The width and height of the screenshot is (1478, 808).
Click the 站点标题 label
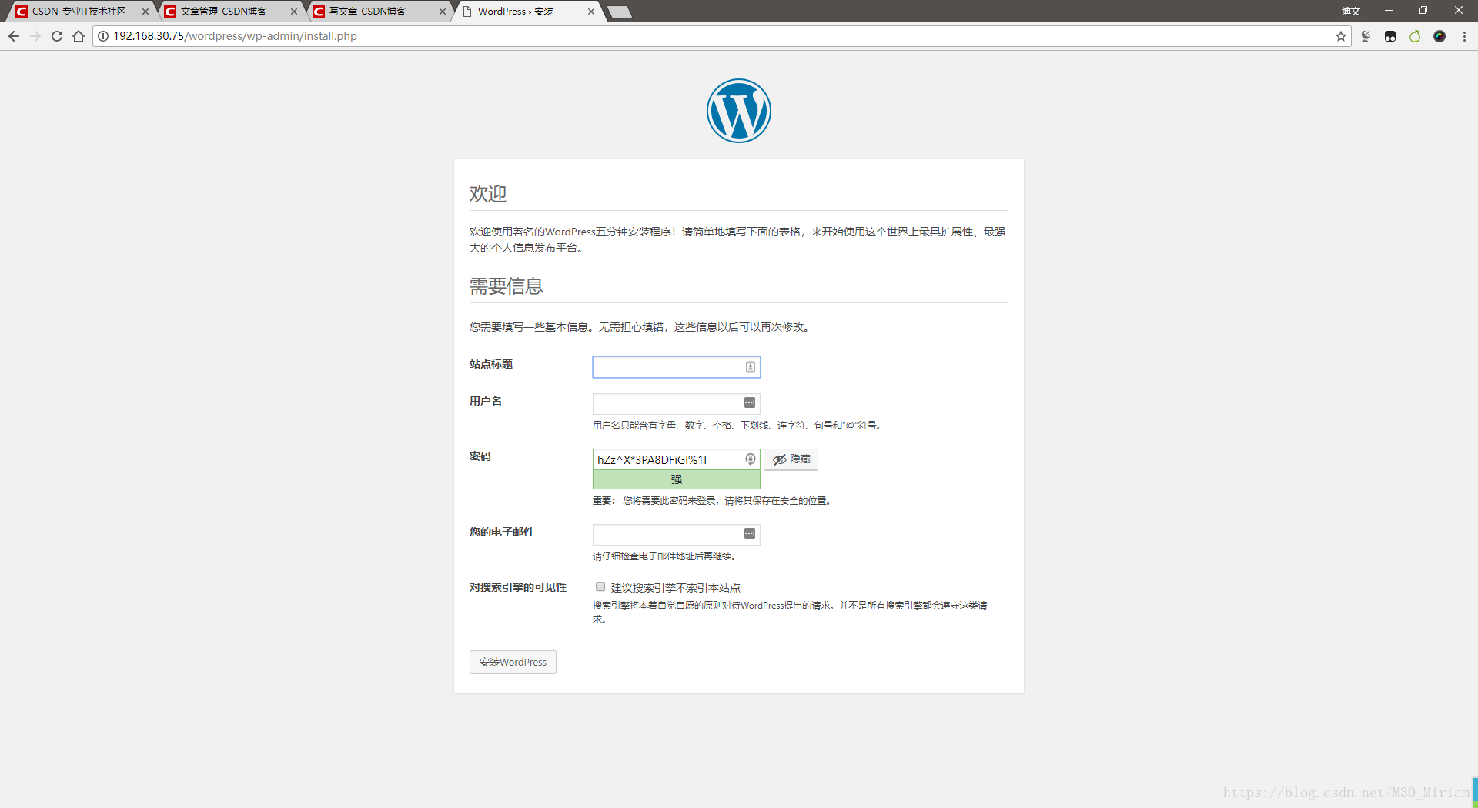point(491,364)
